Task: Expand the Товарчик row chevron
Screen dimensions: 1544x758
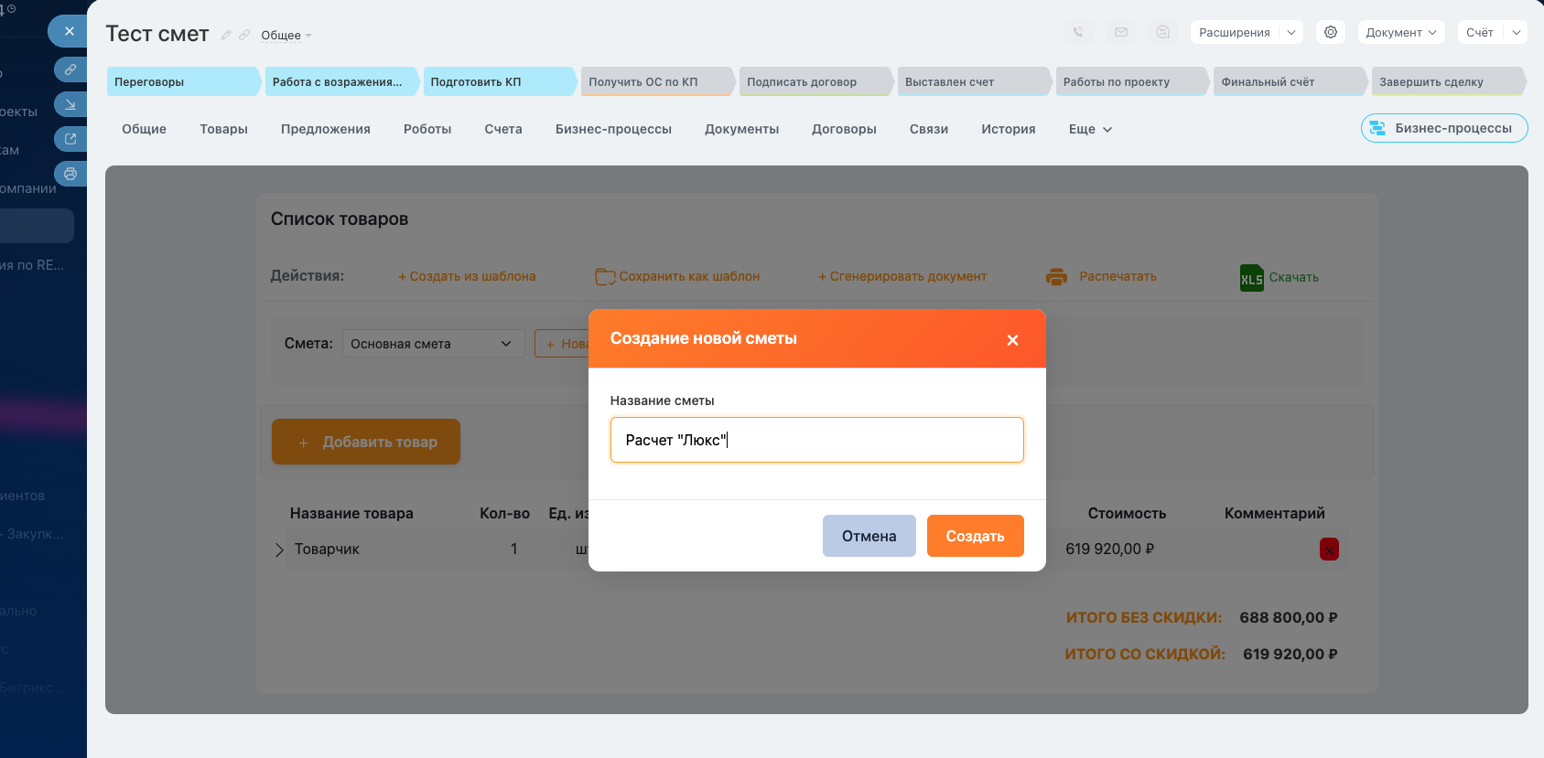Action: tap(279, 550)
